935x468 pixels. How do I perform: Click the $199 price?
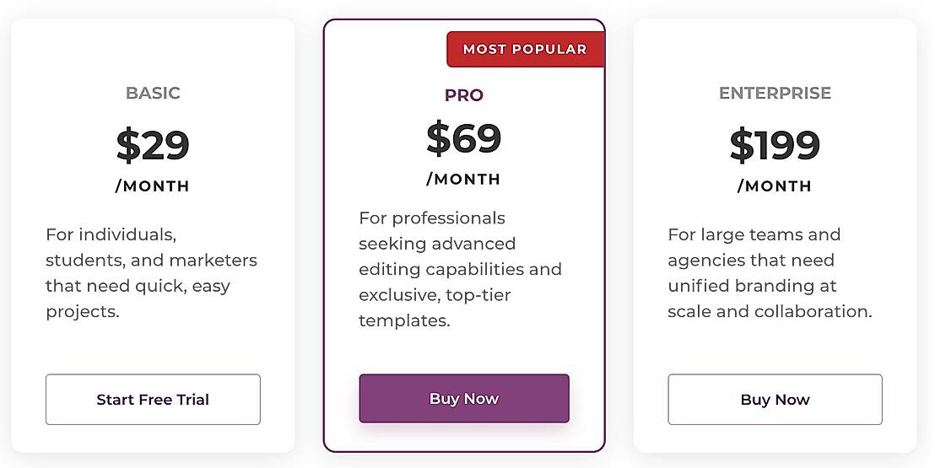[775, 144]
